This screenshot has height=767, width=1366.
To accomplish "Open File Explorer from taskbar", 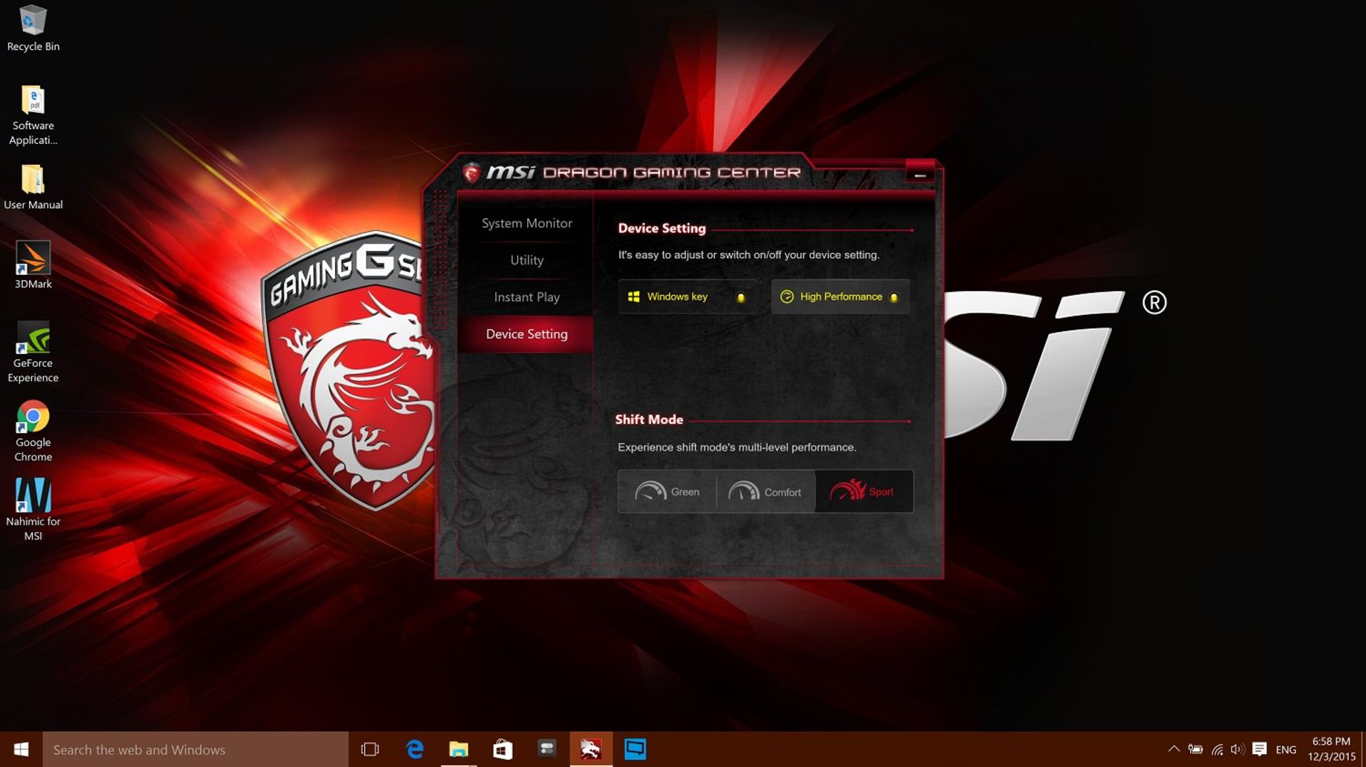I will click(x=458, y=749).
